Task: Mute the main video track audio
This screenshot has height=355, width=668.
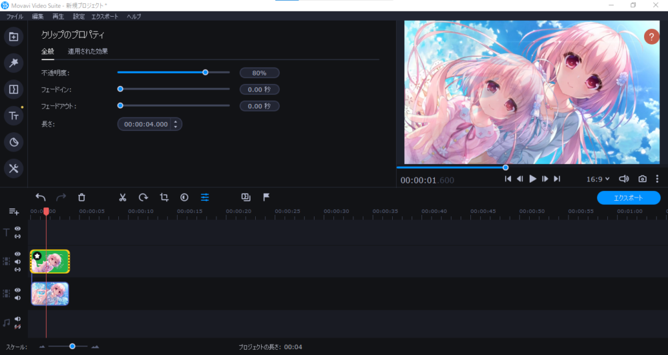Action: (x=17, y=298)
